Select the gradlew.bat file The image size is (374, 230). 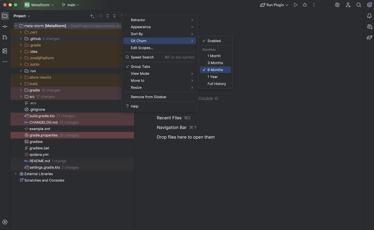tap(72, 148)
